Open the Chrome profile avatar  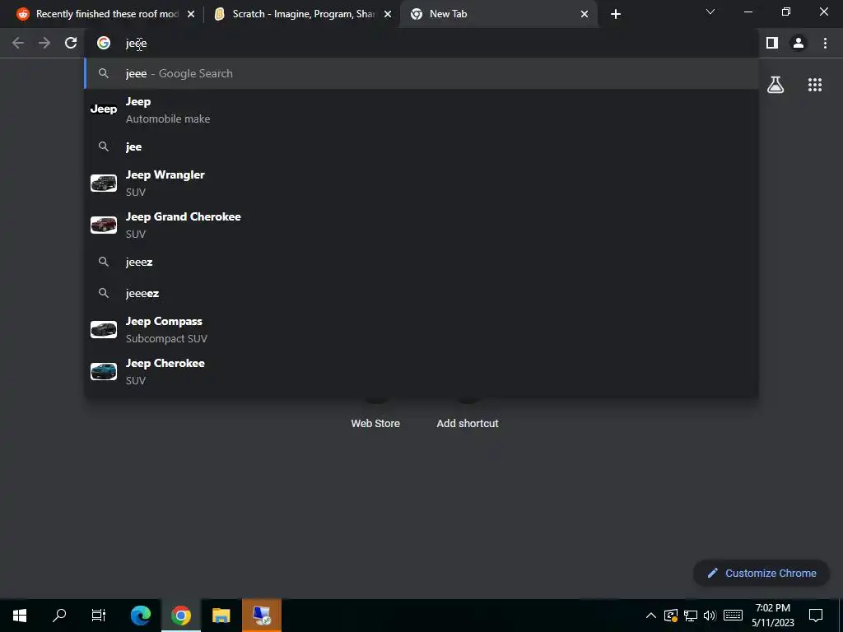799,43
